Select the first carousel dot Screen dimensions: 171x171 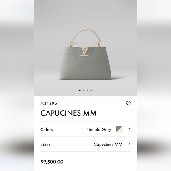pyautogui.click(x=80, y=90)
